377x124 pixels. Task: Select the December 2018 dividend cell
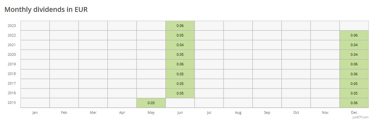tap(354, 74)
